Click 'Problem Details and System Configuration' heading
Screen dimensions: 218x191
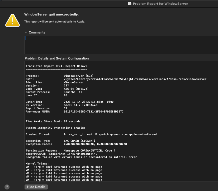tap(57, 58)
